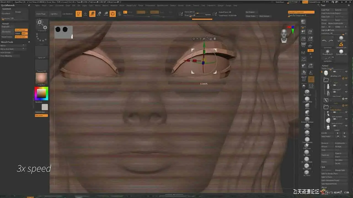Viewport: 353px width, 198px height.
Task: Open the stroke type thumbnail
Action: 41,38
